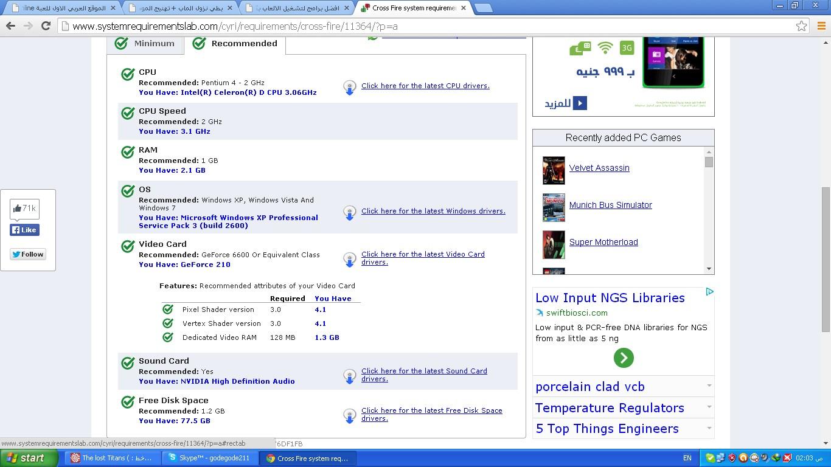Open 'Click here for the latest CPU drivers' link
This screenshot has height=467, width=831.
pos(425,86)
